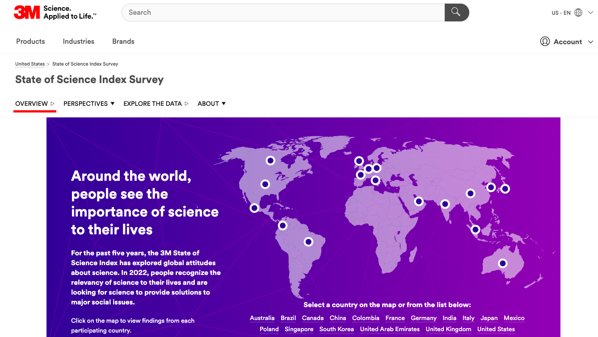Click the globe language icon

(578, 12)
